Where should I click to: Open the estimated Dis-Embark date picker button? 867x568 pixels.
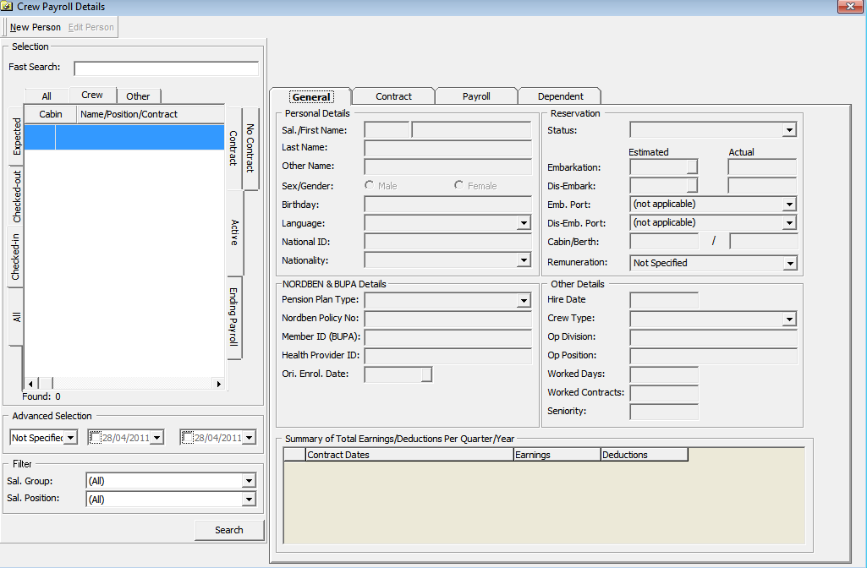tap(692, 186)
